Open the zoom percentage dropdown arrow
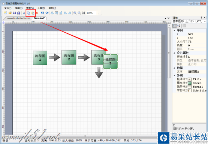Viewport: 208px width, 144px height. [99, 13]
